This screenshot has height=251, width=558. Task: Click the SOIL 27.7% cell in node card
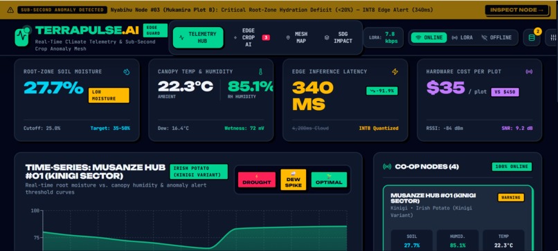click(412, 241)
